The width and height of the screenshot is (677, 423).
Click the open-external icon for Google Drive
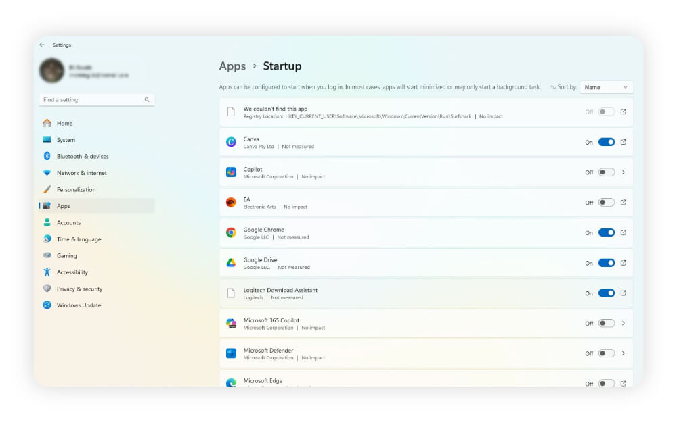tap(624, 263)
